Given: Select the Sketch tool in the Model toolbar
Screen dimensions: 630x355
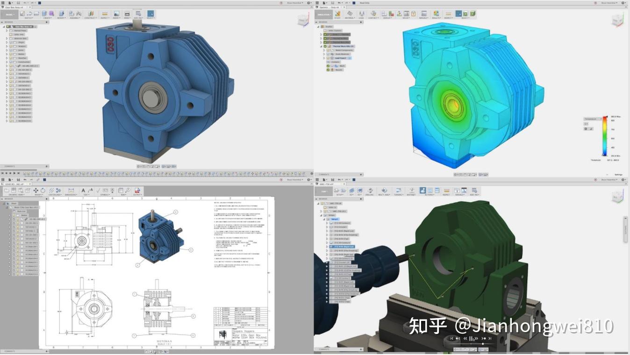Looking at the screenshot, I should coord(23,14).
